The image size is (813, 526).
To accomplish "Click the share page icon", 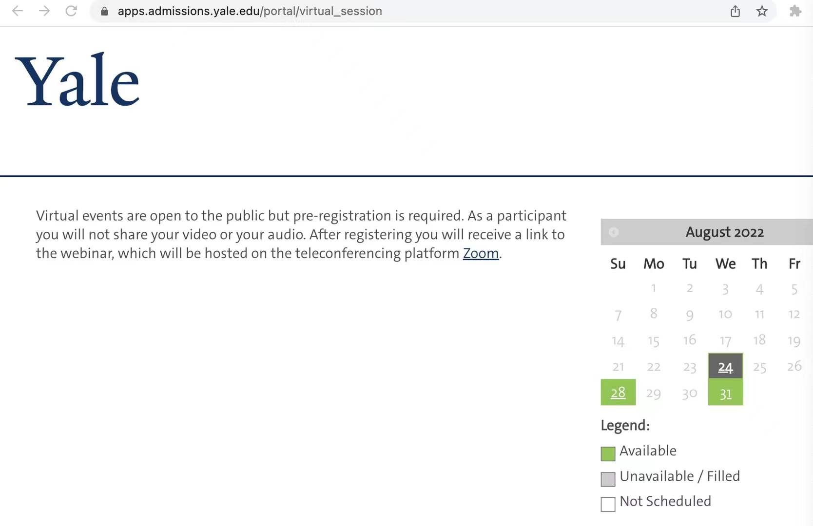I will point(735,11).
